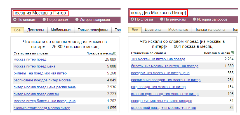Open link 'поездом +из москвы +в питер цена'

point(160,73)
